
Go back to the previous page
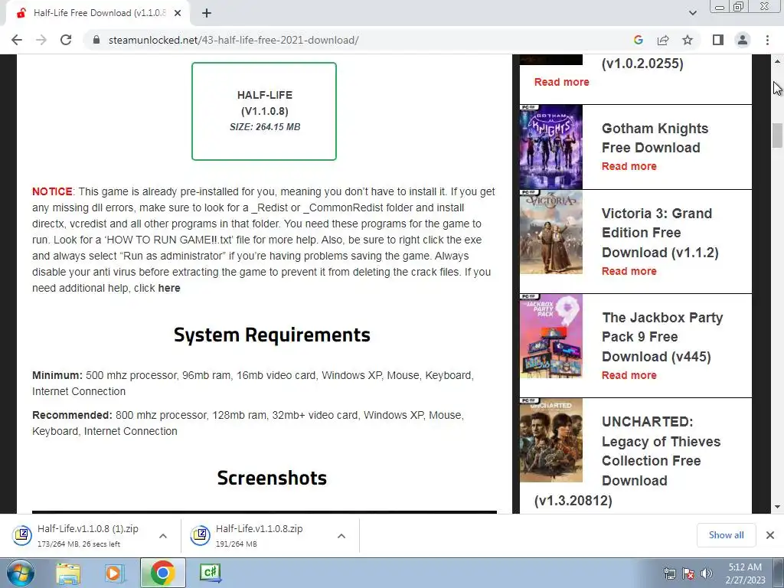click(17, 40)
